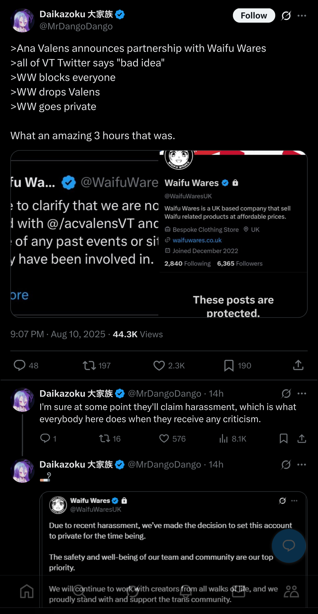
Task: Open Communities tab in bottom navigation
Action: click(x=291, y=591)
